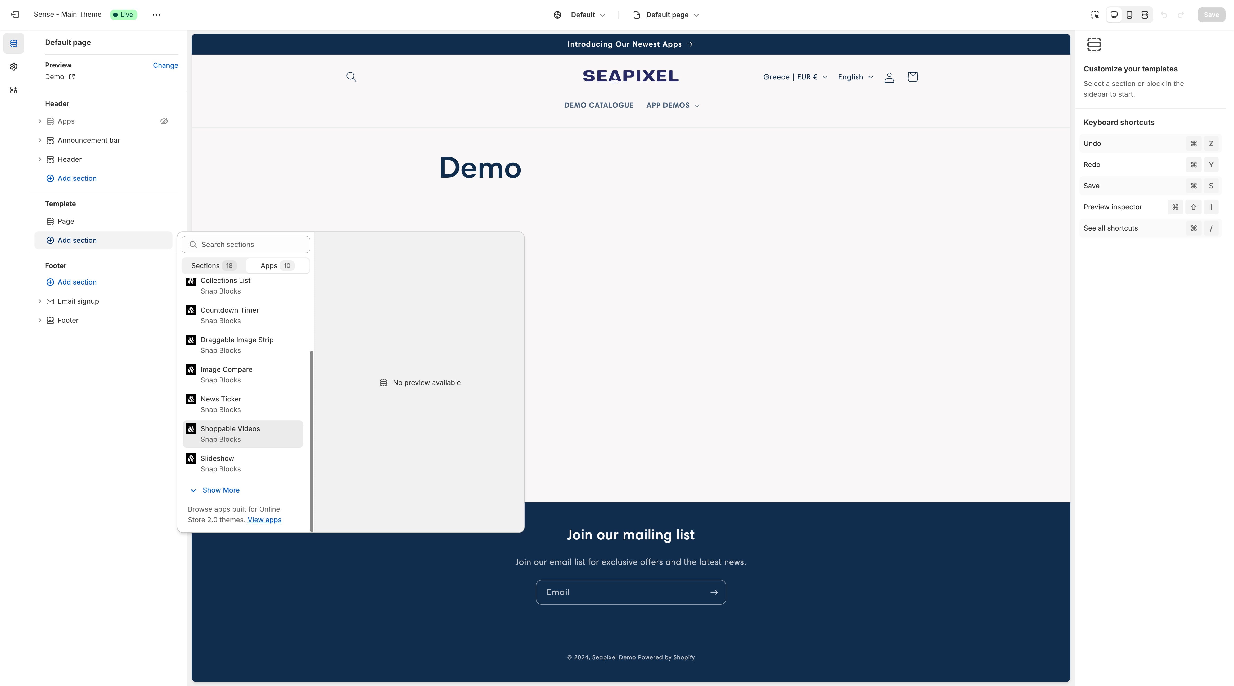Click the search icon in header
The width and height of the screenshot is (1234, 686).
pos(351,77)
